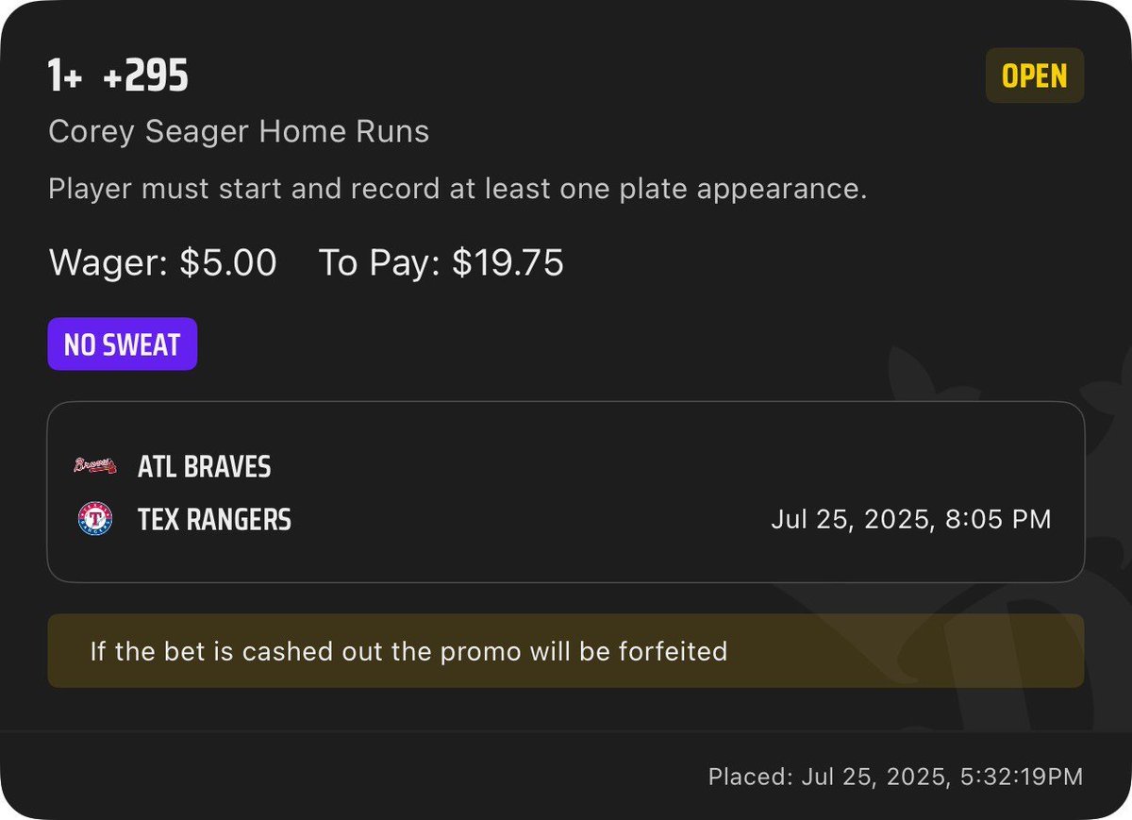The image size is (1132, 820).
Task: Click the To Pay: $19.75 amount
Action: tap(441, 262)
